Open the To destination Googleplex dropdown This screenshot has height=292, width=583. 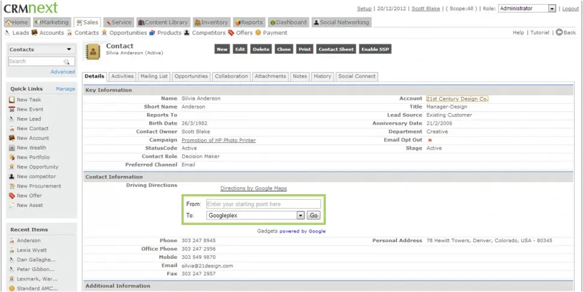[301, 215]
